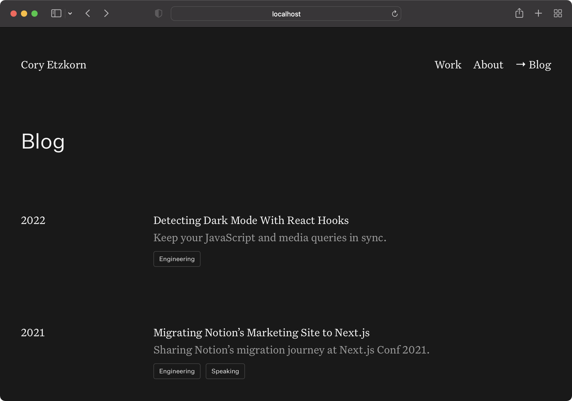
Task: Click the localhost address bar input
Action: point(286,14)
